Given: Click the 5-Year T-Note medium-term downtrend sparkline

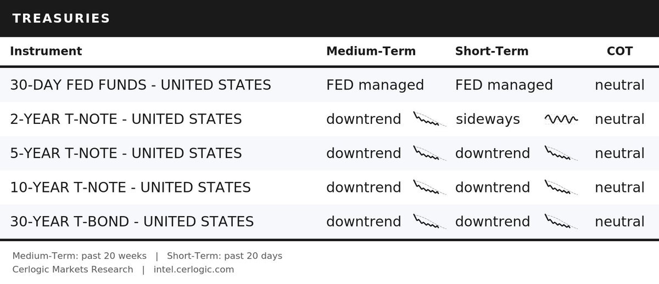Looking at the screenshot, I should click(429, 153).
